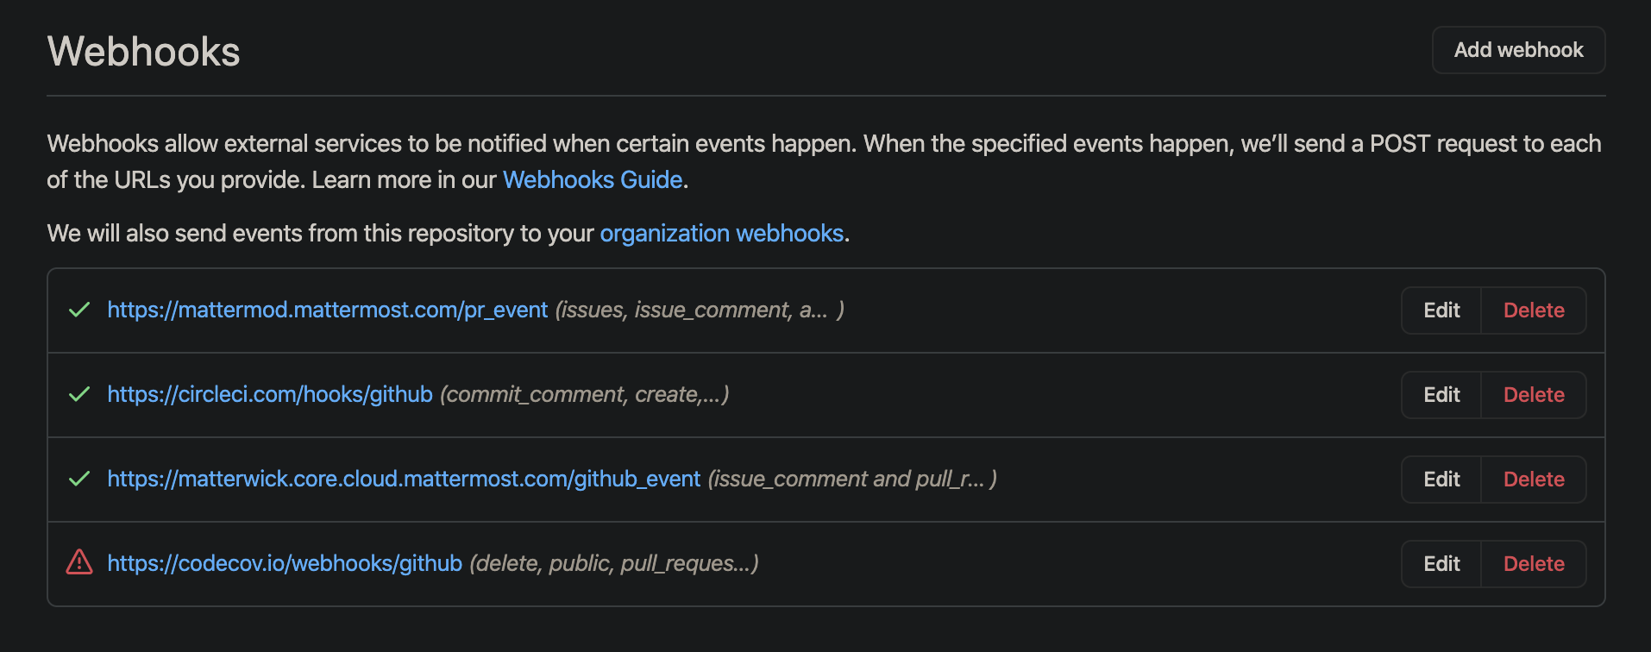This screenshot has height=652, width=1651.
Task: Delete the mattermod pr_event webhook
Action: 1533,310
